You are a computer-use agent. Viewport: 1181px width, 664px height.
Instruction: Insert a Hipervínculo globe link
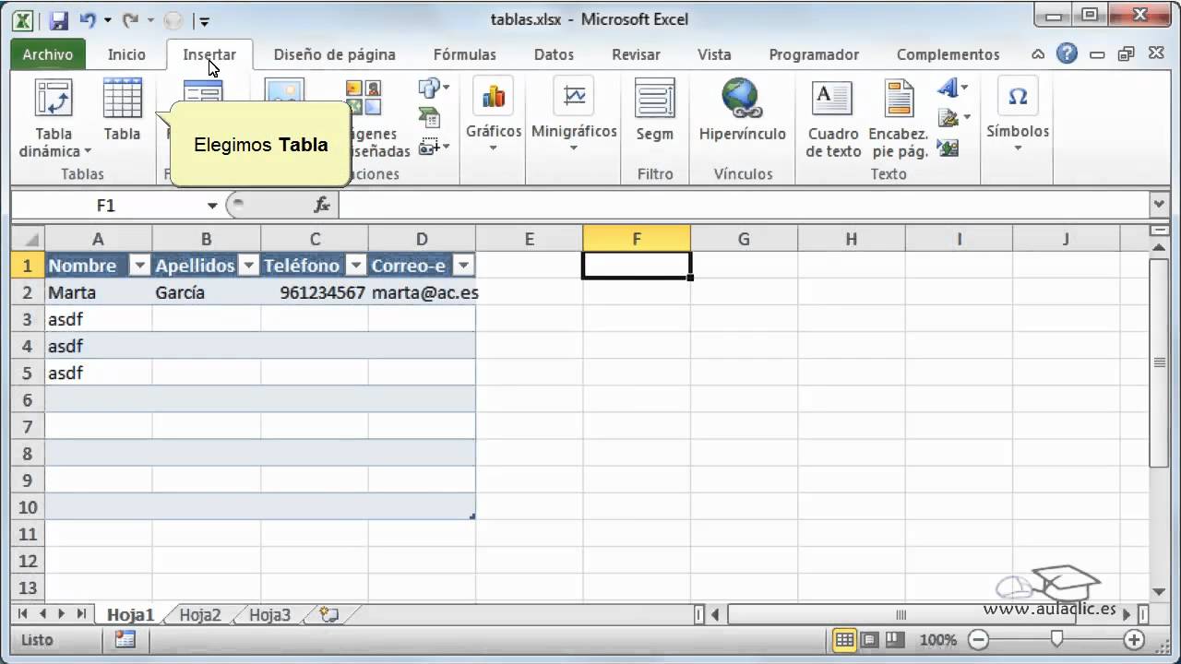[x=742, y=98]
